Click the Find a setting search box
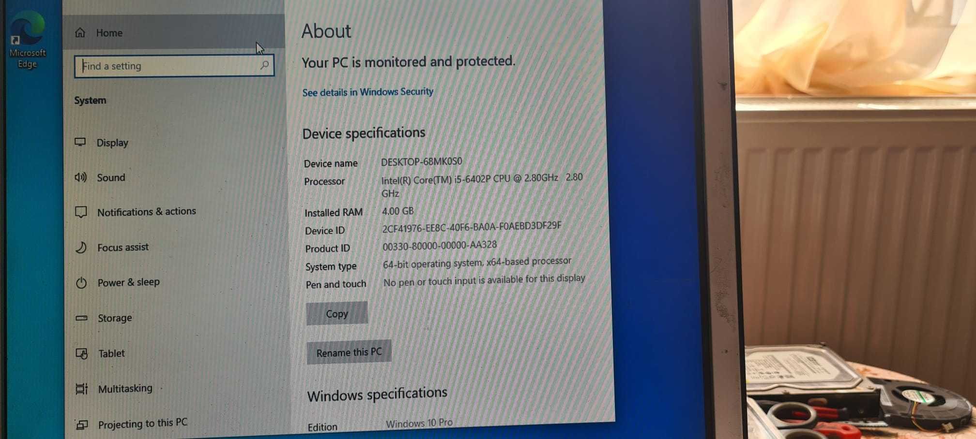 [x=174, y=65]
